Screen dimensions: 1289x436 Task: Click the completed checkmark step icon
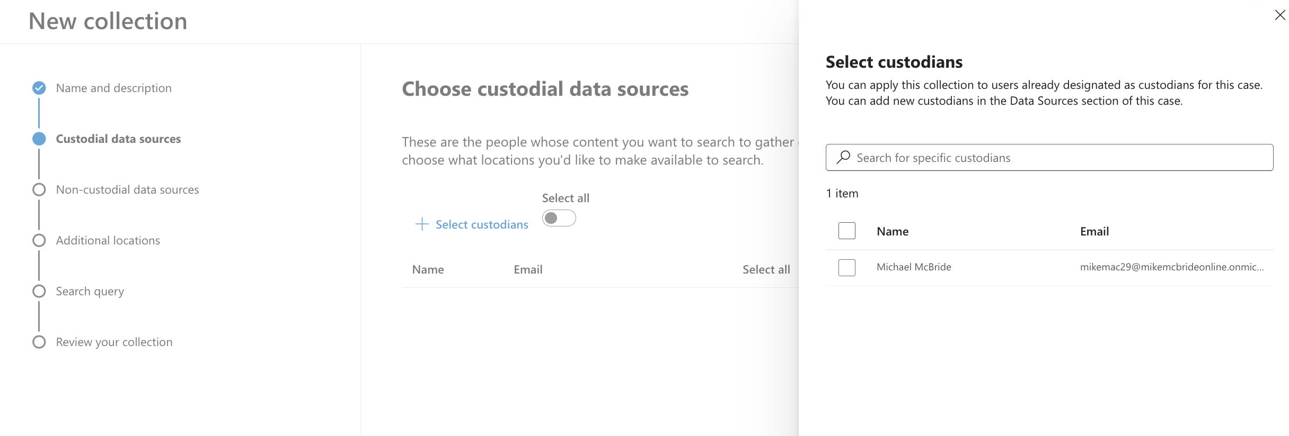39,88
